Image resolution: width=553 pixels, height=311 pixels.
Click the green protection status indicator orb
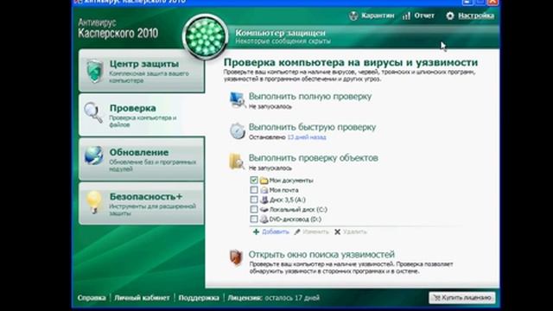(206, 36)
